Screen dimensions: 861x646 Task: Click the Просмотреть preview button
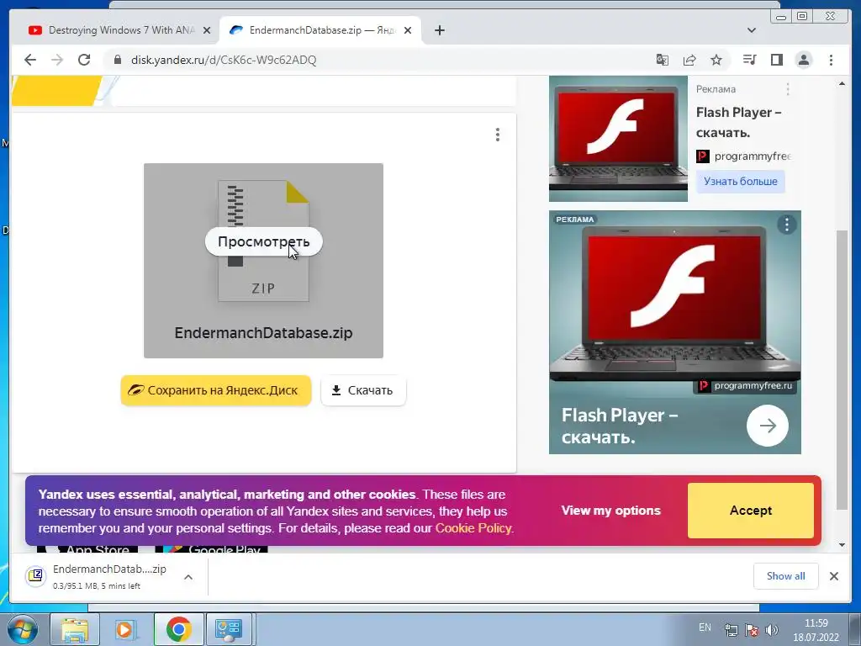[x=263, y=241]
